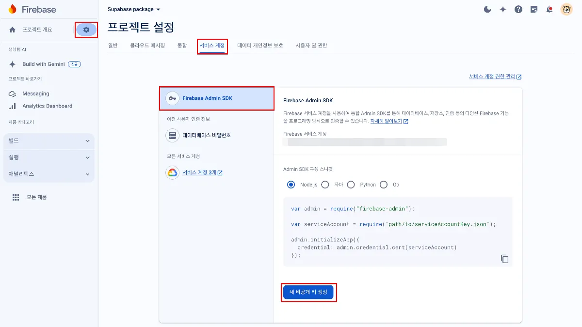Viewport: 582px width, 327px height.
Task: Select the Go radio button
Action: [384, 185]
